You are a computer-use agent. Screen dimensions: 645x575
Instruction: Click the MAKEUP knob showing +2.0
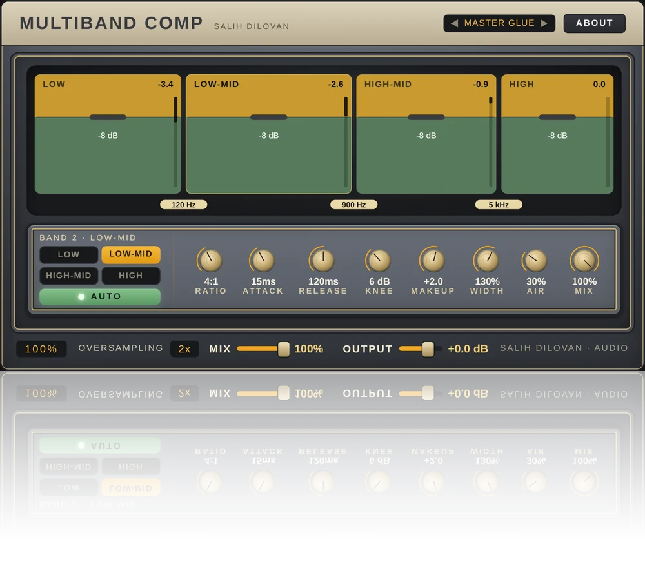[433, 260]
